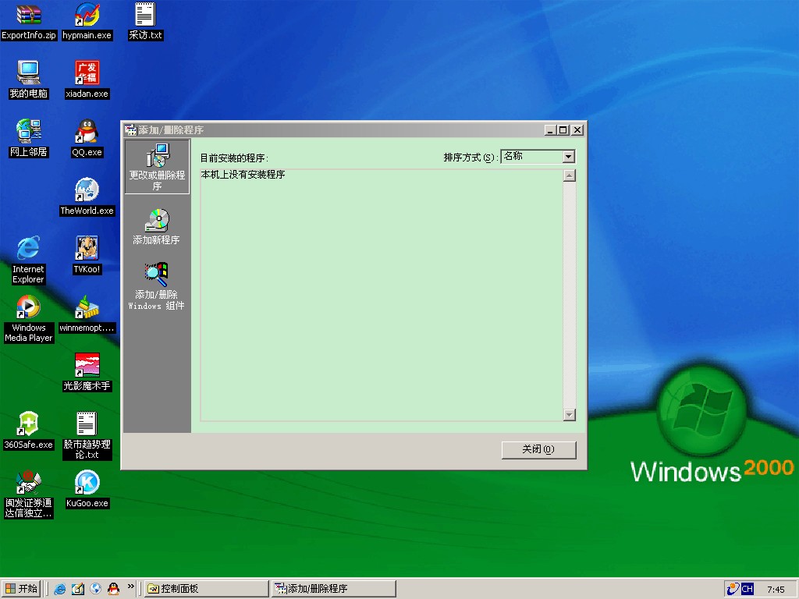The height and width of the screenshot is (599, 799).
Task: Open the 添加新程序 sidebar option
Action: [156, 227]
